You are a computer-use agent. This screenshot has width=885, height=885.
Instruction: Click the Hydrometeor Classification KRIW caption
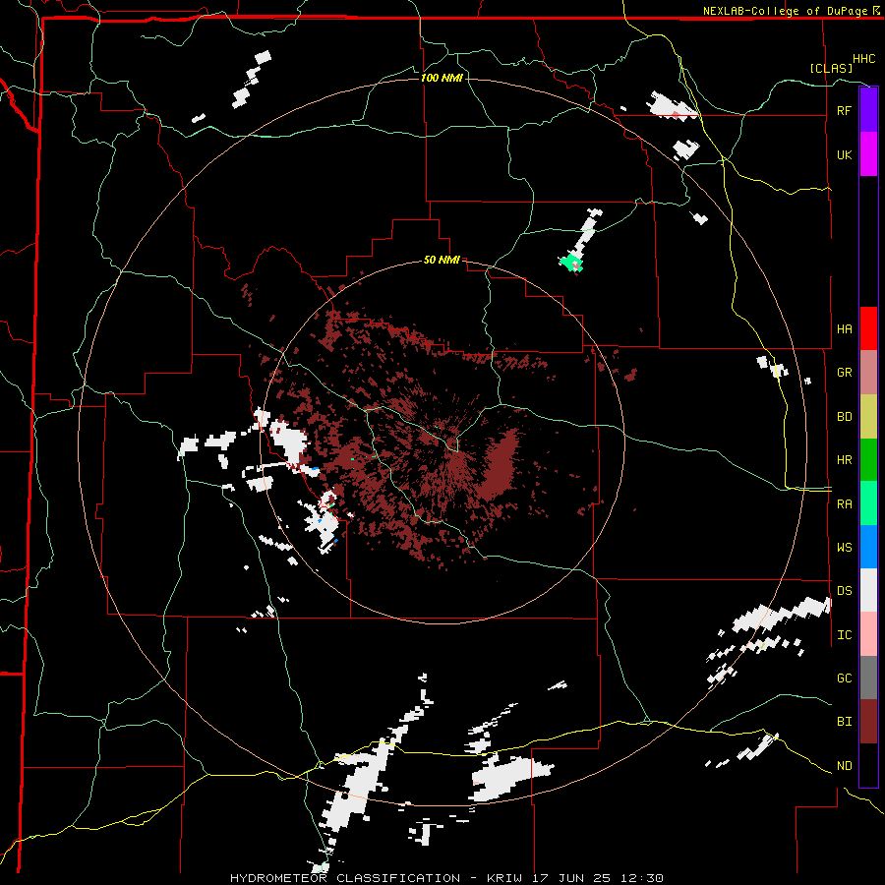(x=446, y=878)
